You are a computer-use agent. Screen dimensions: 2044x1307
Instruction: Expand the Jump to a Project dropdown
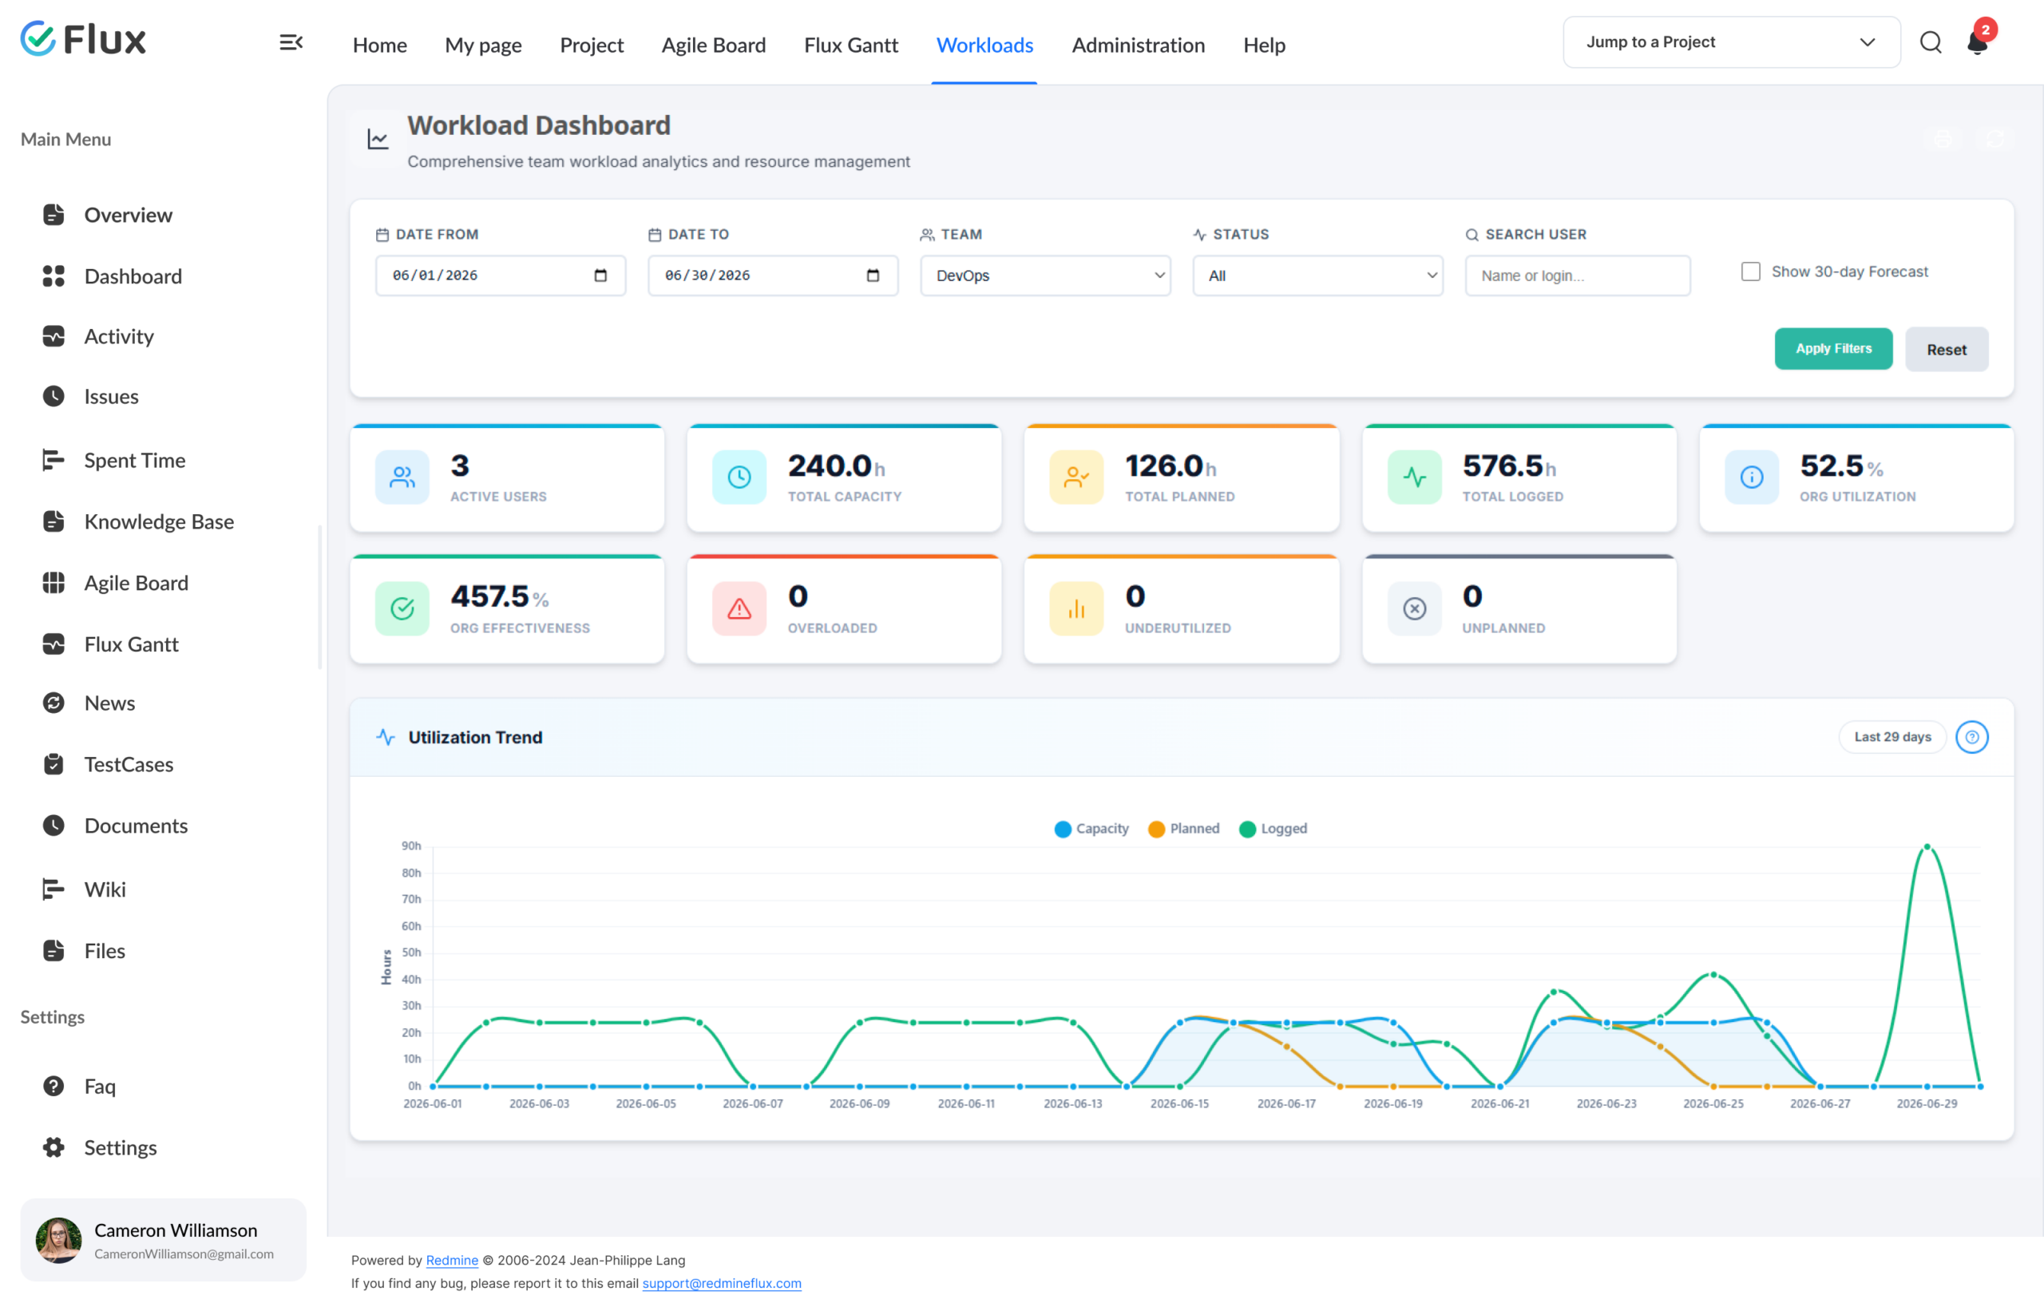coord(1732,42)
